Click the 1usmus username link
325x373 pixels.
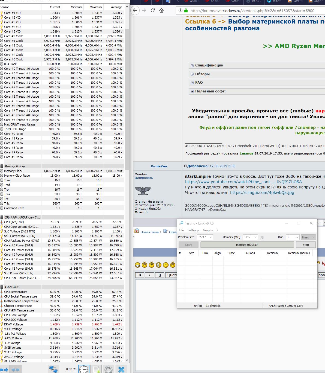(x=246, y=153)
